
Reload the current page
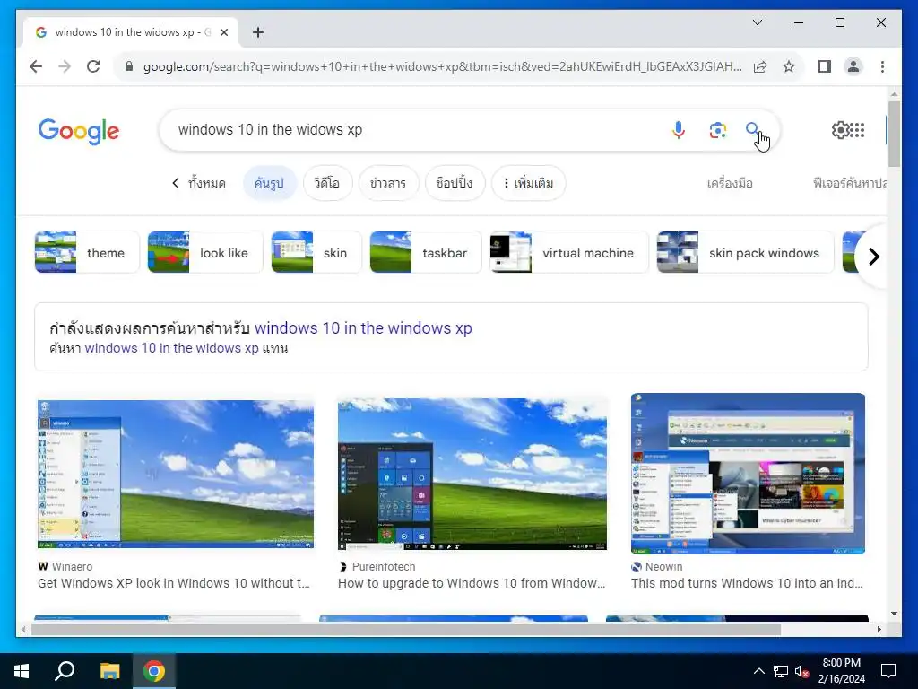[x=93, y=66]
